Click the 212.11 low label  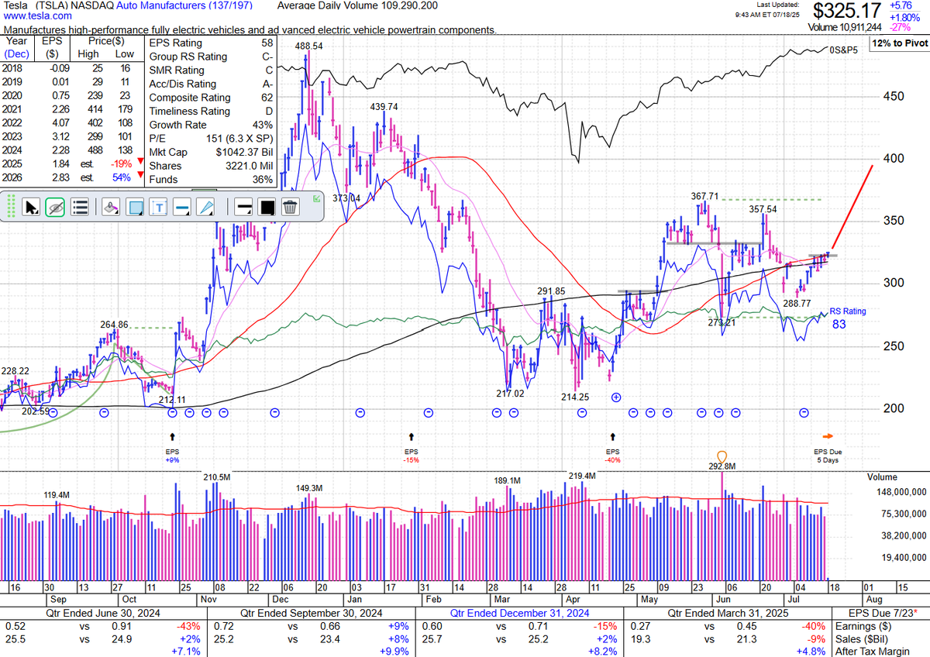(x=172, y=400)
